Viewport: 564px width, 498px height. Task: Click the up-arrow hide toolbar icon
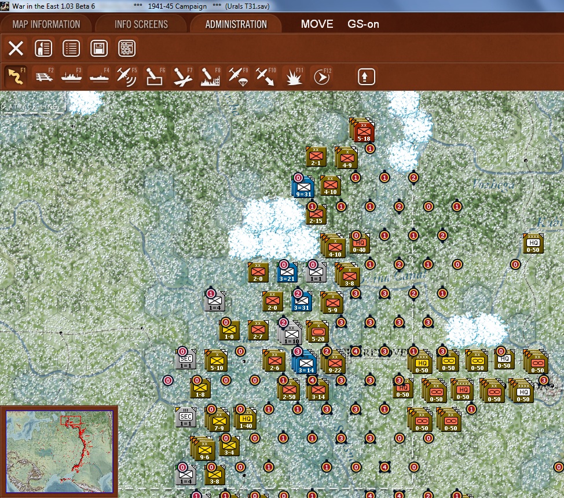tap(366, 76)
